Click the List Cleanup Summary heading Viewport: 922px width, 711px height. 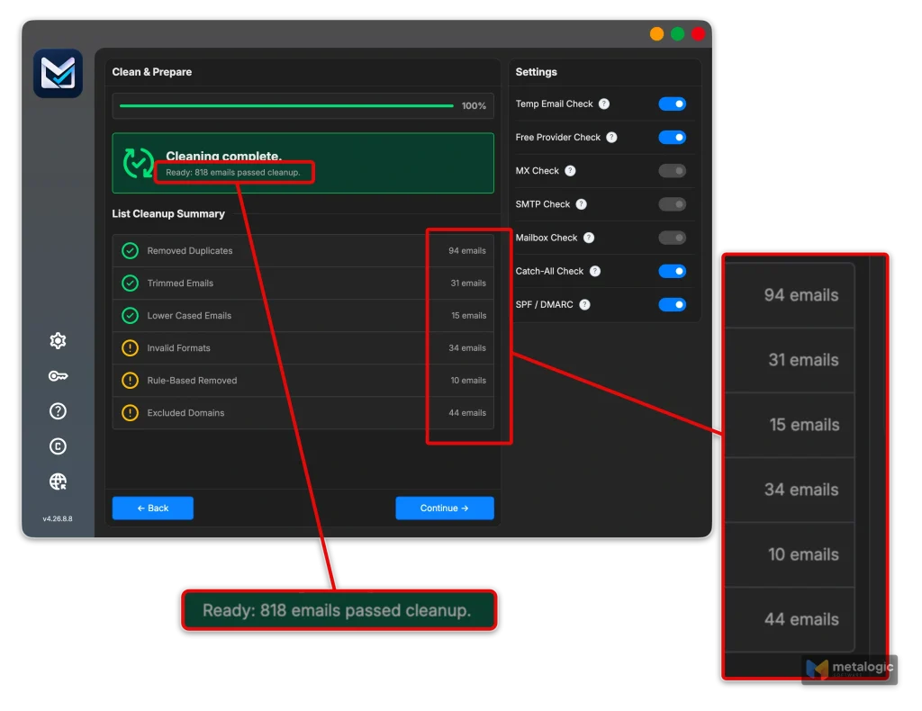click(168, 214)
